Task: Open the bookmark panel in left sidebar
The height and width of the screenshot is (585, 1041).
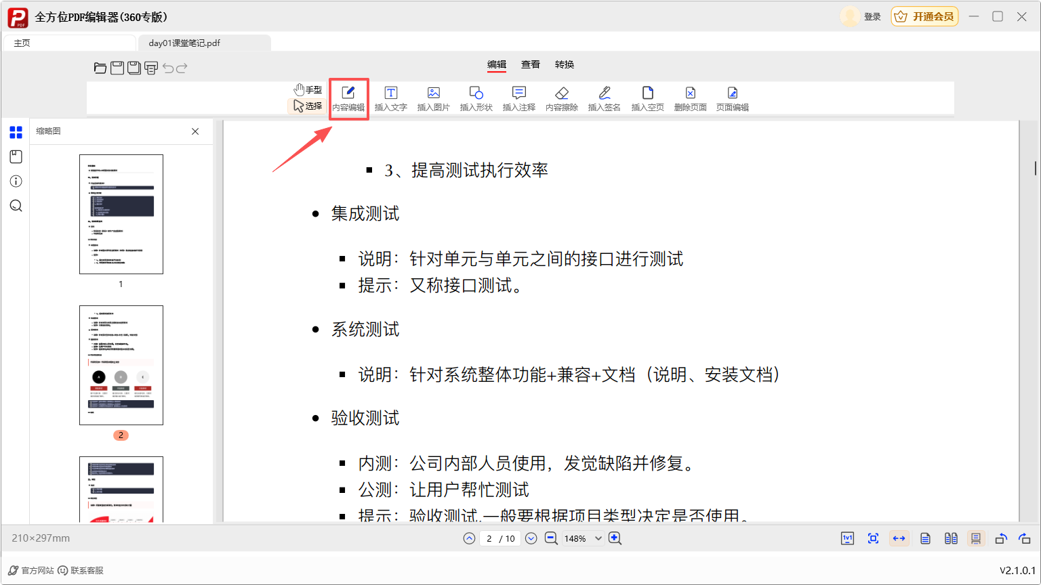Action: (16, 157)
